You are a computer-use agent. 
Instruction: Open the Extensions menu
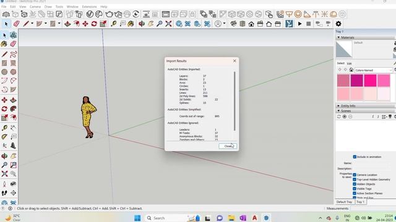point(89,7)
